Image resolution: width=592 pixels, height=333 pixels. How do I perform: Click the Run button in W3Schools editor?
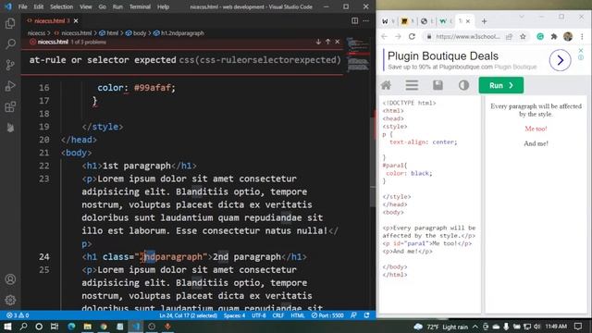501,85
